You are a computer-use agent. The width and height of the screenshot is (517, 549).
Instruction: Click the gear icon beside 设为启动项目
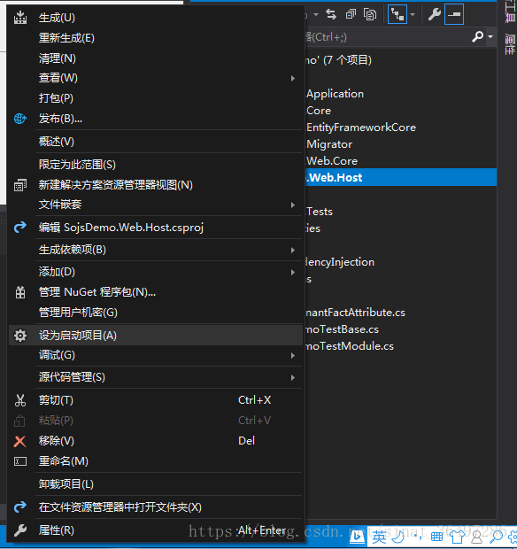20,336
